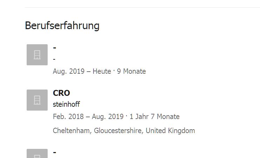Click United Kingdom in the location line
260x158 pixels.
click(x=170, y=131)
